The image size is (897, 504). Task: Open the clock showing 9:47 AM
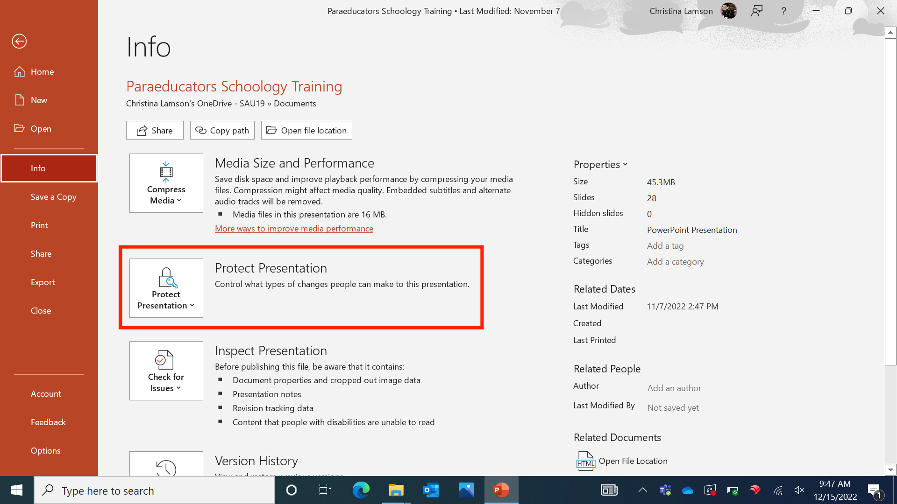pos(835,490)
